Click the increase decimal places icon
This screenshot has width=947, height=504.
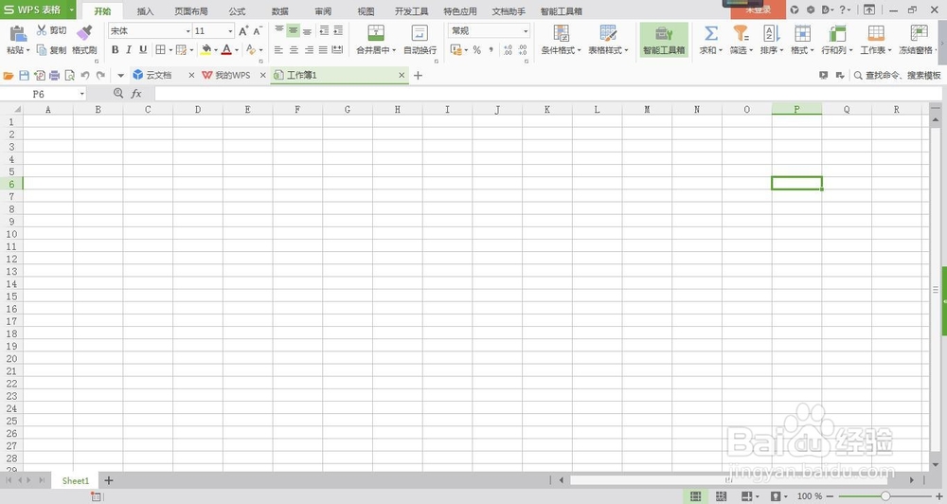click(508, 50)
